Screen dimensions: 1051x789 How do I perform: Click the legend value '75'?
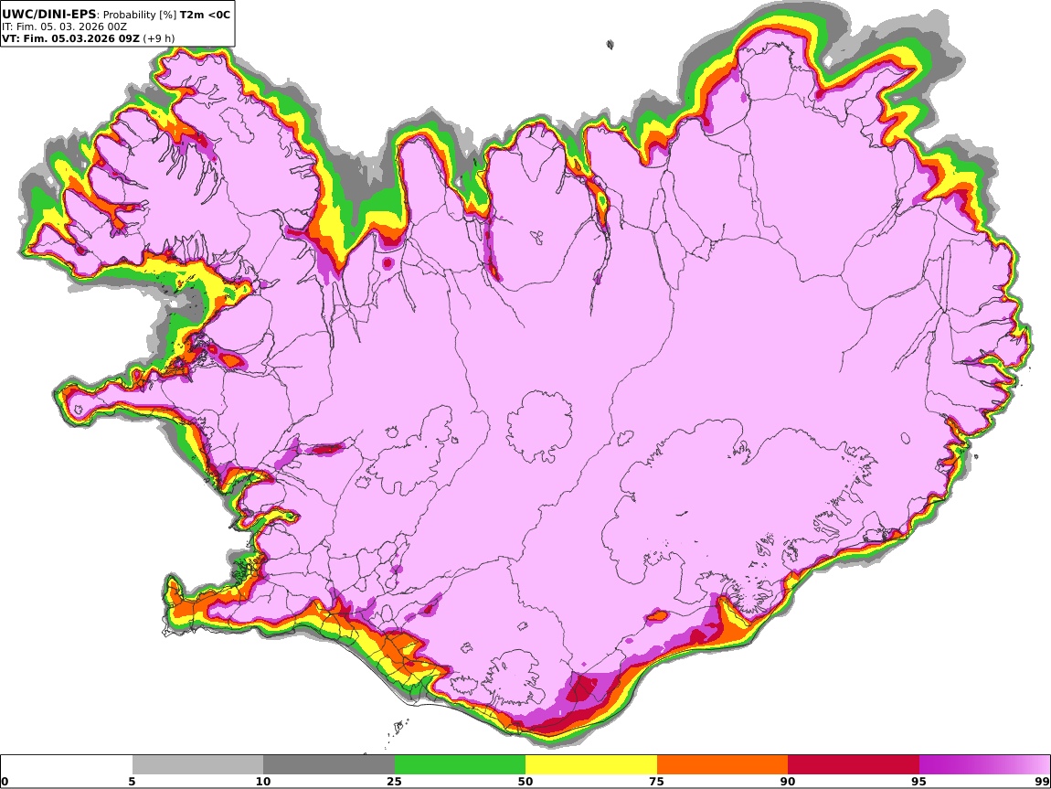(x=657, y=781)
